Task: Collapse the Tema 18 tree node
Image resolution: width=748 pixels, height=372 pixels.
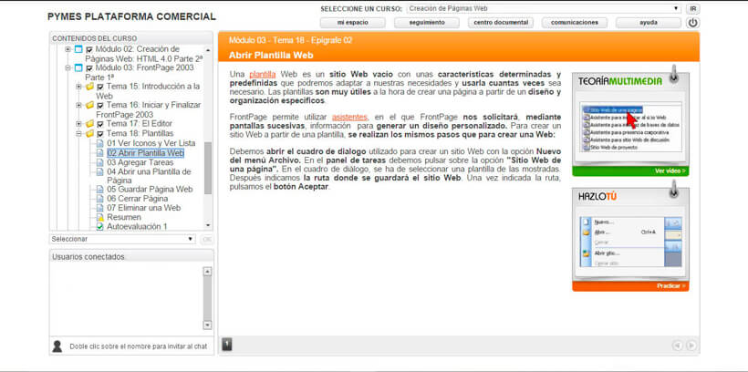Action: (x=78, y=133)
